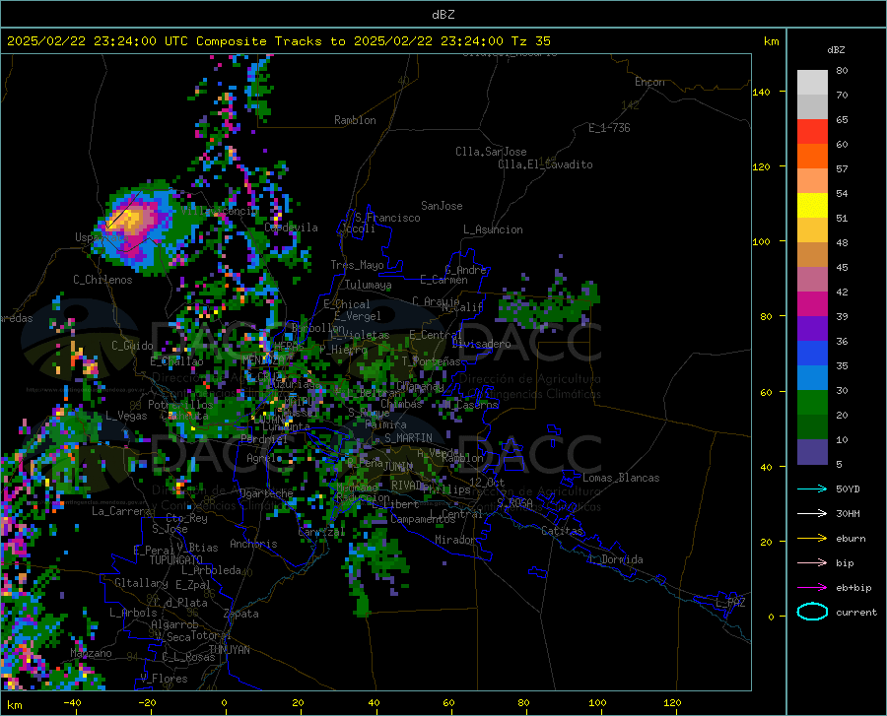Click the Manzano place label
Screen dimensions: 887x716
[x=91, y=653]
